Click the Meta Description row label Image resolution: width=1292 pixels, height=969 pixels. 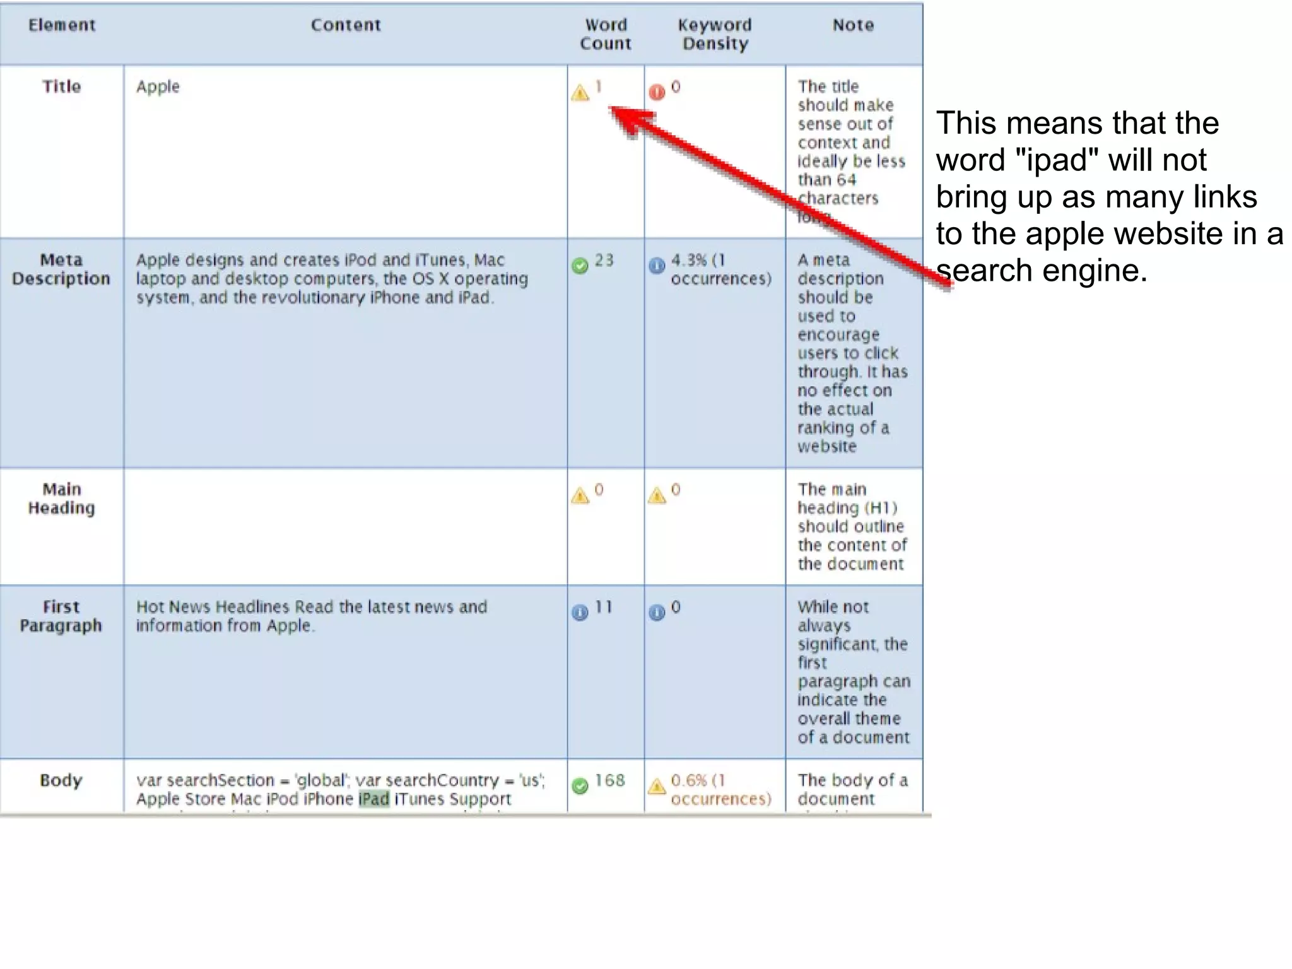click(61, 269)
